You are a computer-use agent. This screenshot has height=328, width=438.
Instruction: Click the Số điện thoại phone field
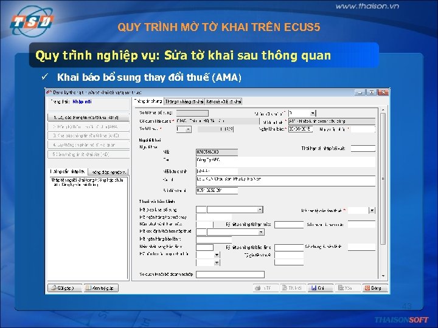coord(217,191)
